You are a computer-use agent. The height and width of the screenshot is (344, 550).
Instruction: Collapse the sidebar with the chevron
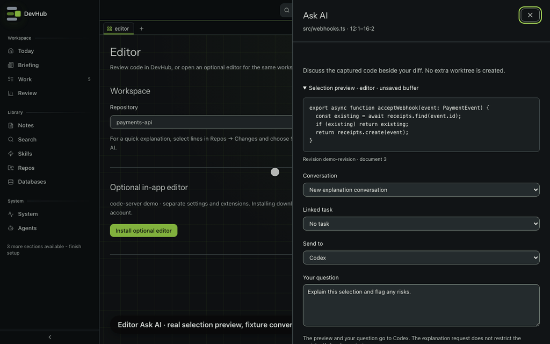(x=50, y=337)
